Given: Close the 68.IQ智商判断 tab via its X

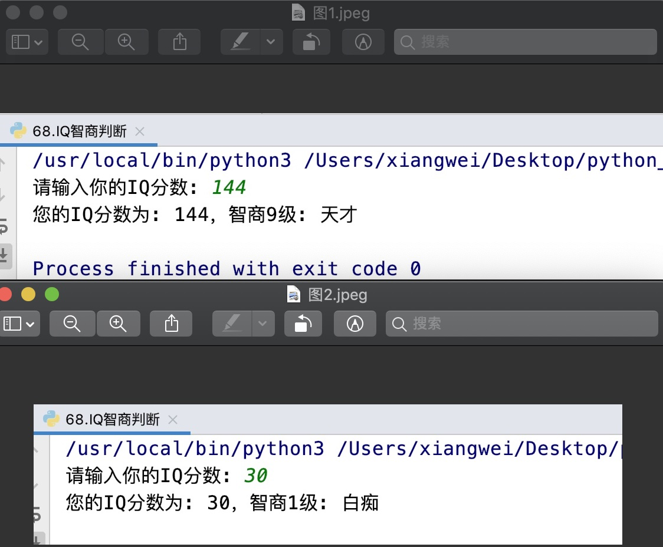Looking at the screenshot, I should pos(140,131).
